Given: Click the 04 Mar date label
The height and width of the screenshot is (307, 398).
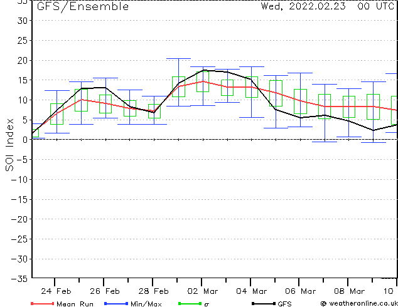Looking at the screenshot, I should (x=251, y=291).
